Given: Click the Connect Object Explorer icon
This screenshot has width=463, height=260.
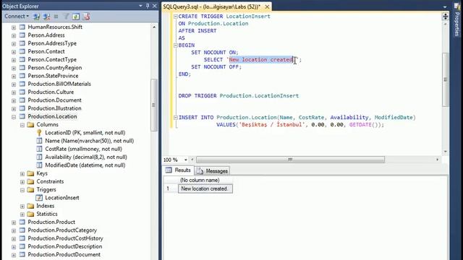Looking at the screenshot, I should [x=37, y=17].
